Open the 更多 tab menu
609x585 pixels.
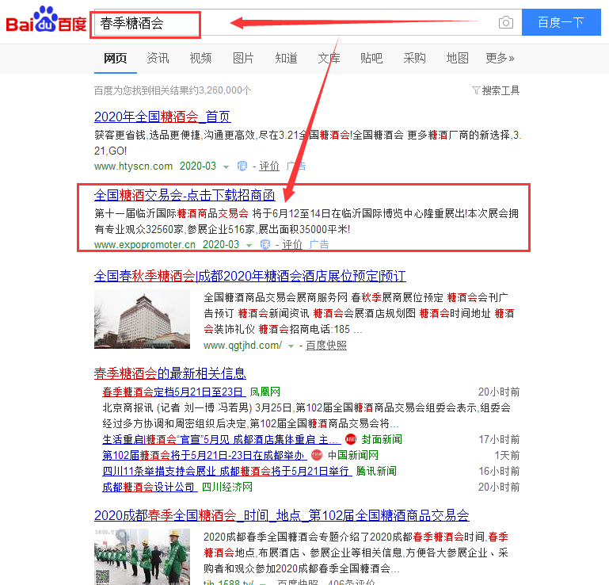(500, 58)
